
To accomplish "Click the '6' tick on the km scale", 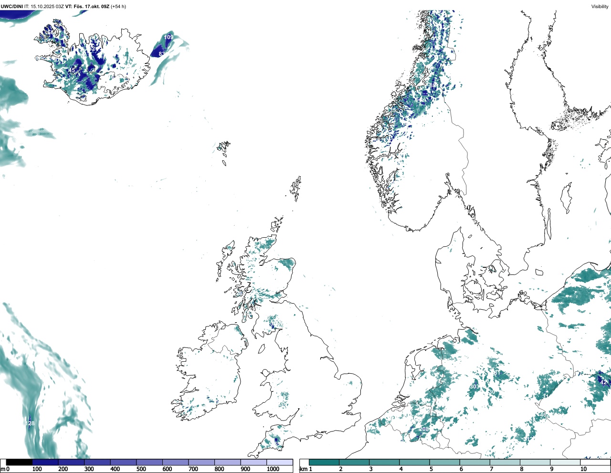I will tap(461, 469).
